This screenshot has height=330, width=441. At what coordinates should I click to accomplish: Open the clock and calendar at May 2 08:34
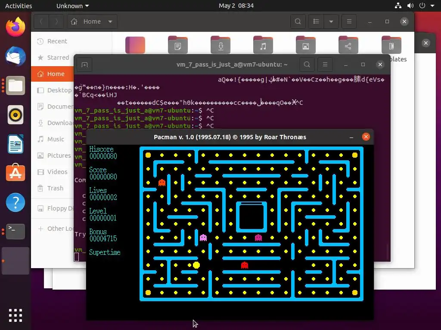click(236, 6)
